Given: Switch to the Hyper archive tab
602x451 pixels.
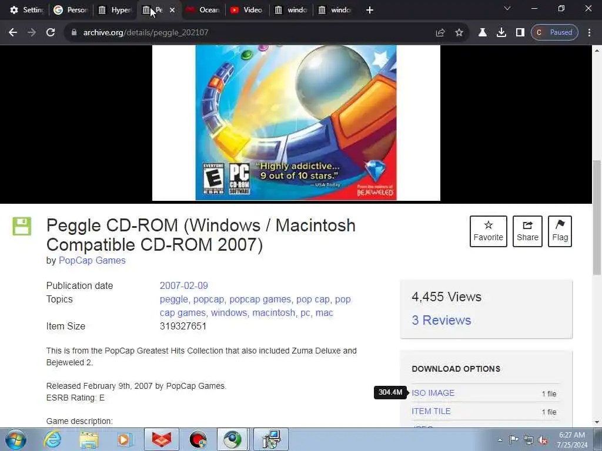Looking at the screenshot, I should click(x=115, y=10).
